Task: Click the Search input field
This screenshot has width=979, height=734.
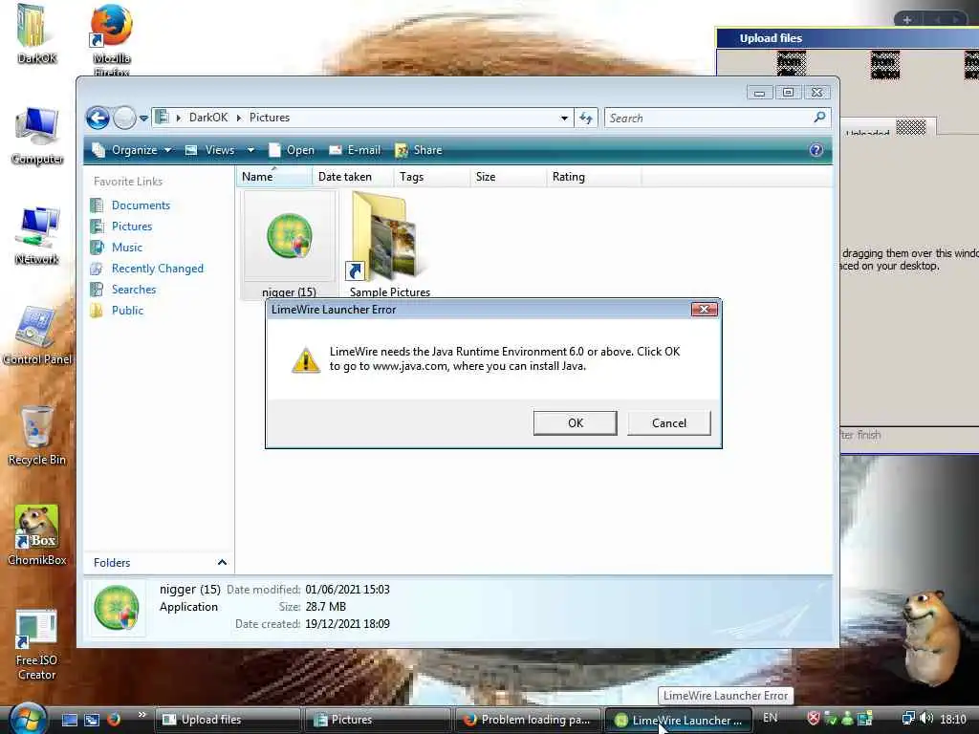Action: pos(708,118)
